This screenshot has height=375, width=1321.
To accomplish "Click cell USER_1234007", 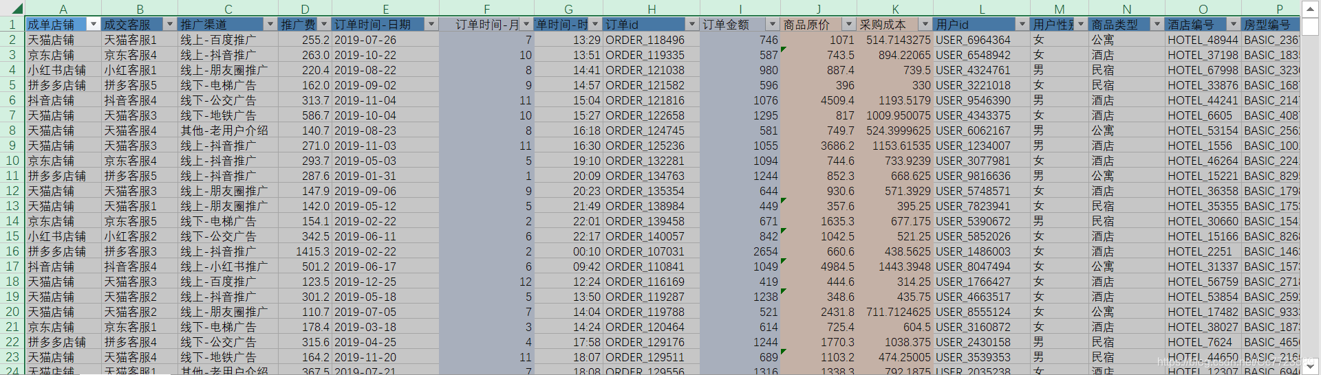I will [x=982, y=146].
